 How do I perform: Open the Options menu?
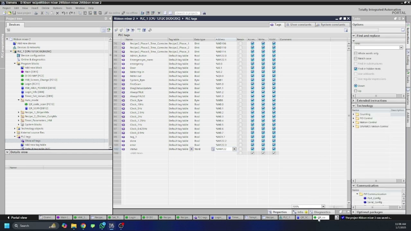[57, 8]
